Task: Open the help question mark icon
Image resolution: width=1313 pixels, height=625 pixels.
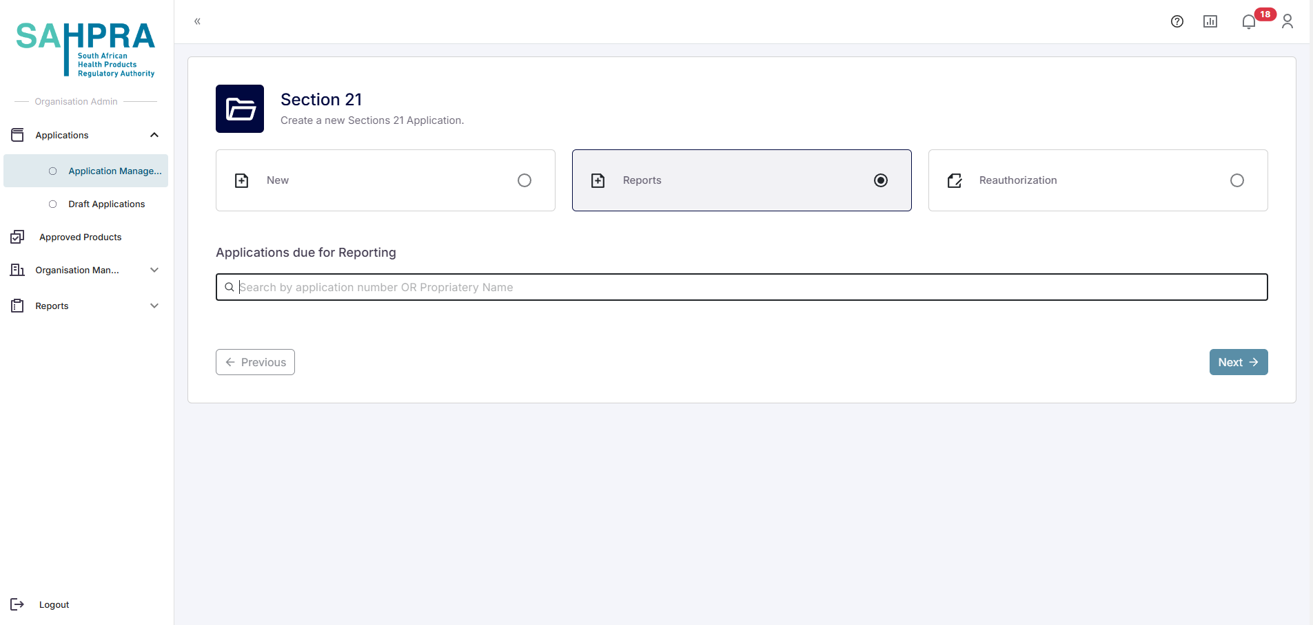Action: (x=1177, y=21)
